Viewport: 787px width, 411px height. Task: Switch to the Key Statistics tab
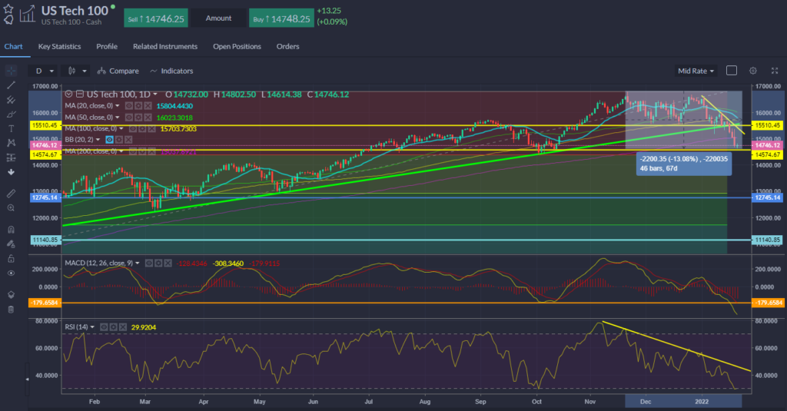pyautogui.click(x=60, y=47)
